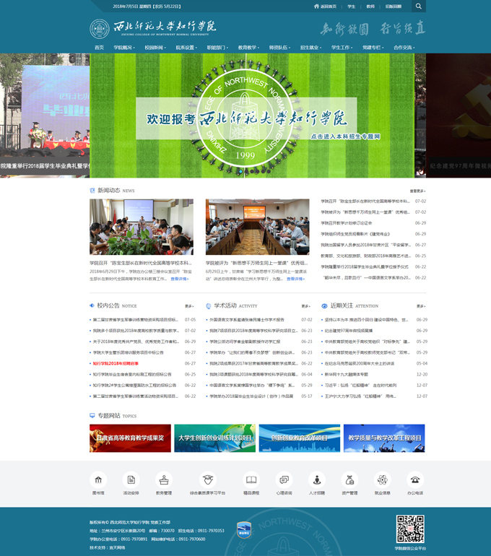Image resolution: width=491 pixels, height=556 pixels.
Task: Click the 新闻动态 news section icon
Action: 92,191
